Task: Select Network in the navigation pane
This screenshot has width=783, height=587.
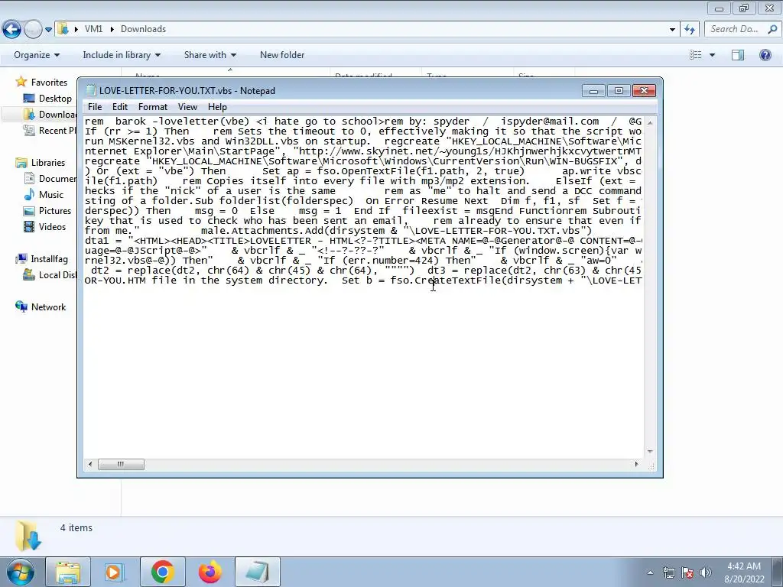Action: [x=41, y=306]
